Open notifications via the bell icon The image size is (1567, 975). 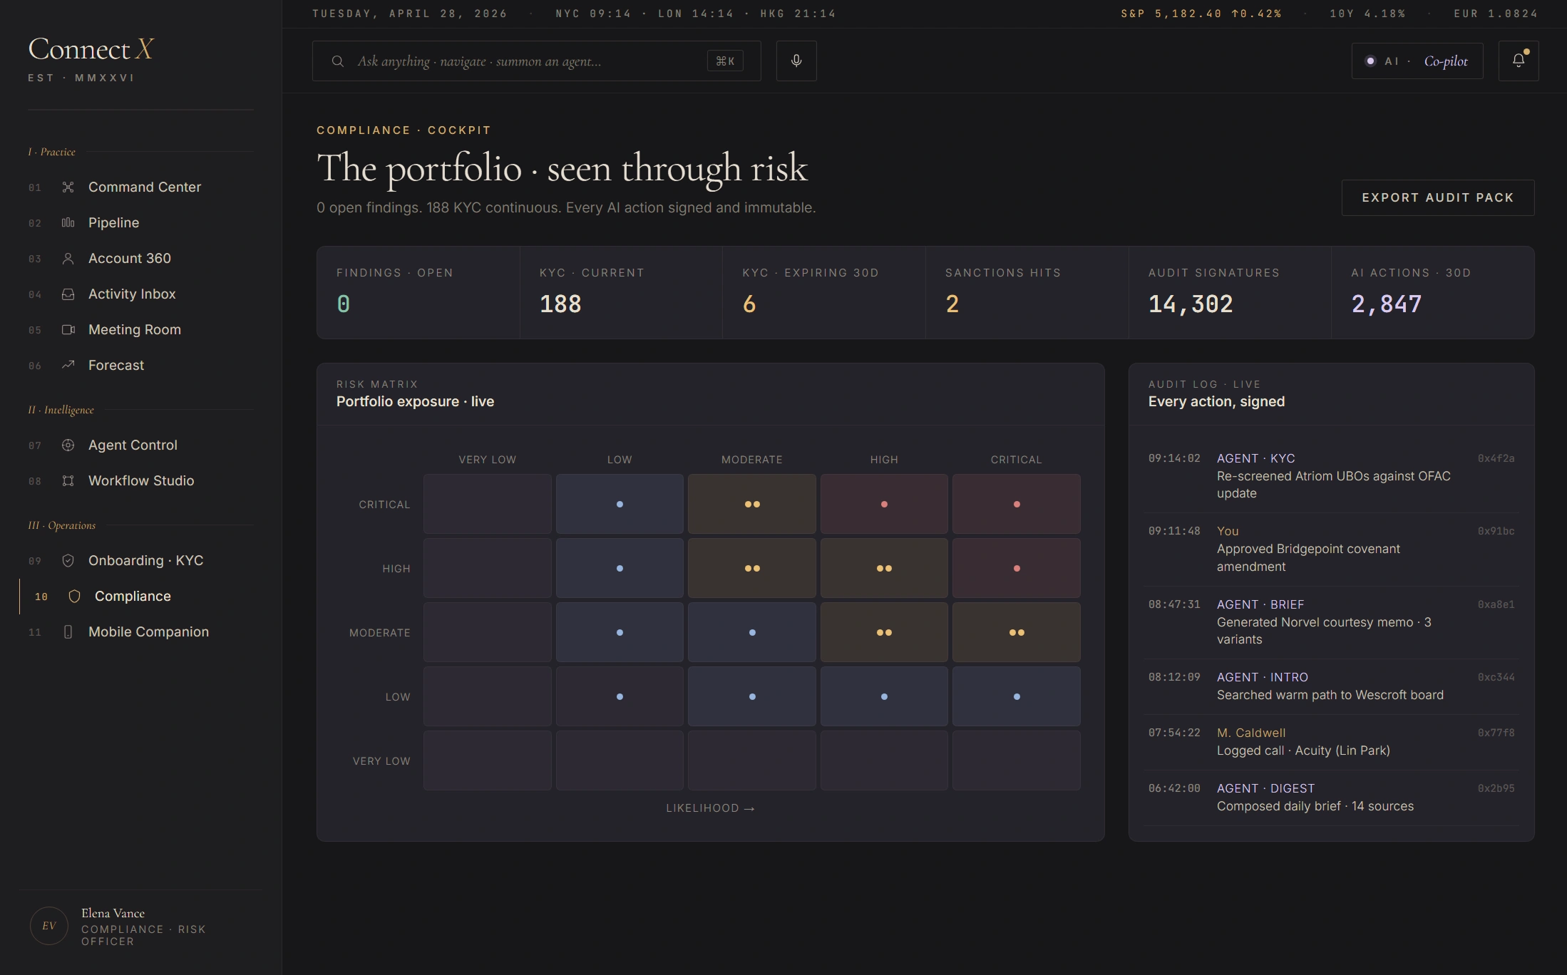(x=1519, y=61)
